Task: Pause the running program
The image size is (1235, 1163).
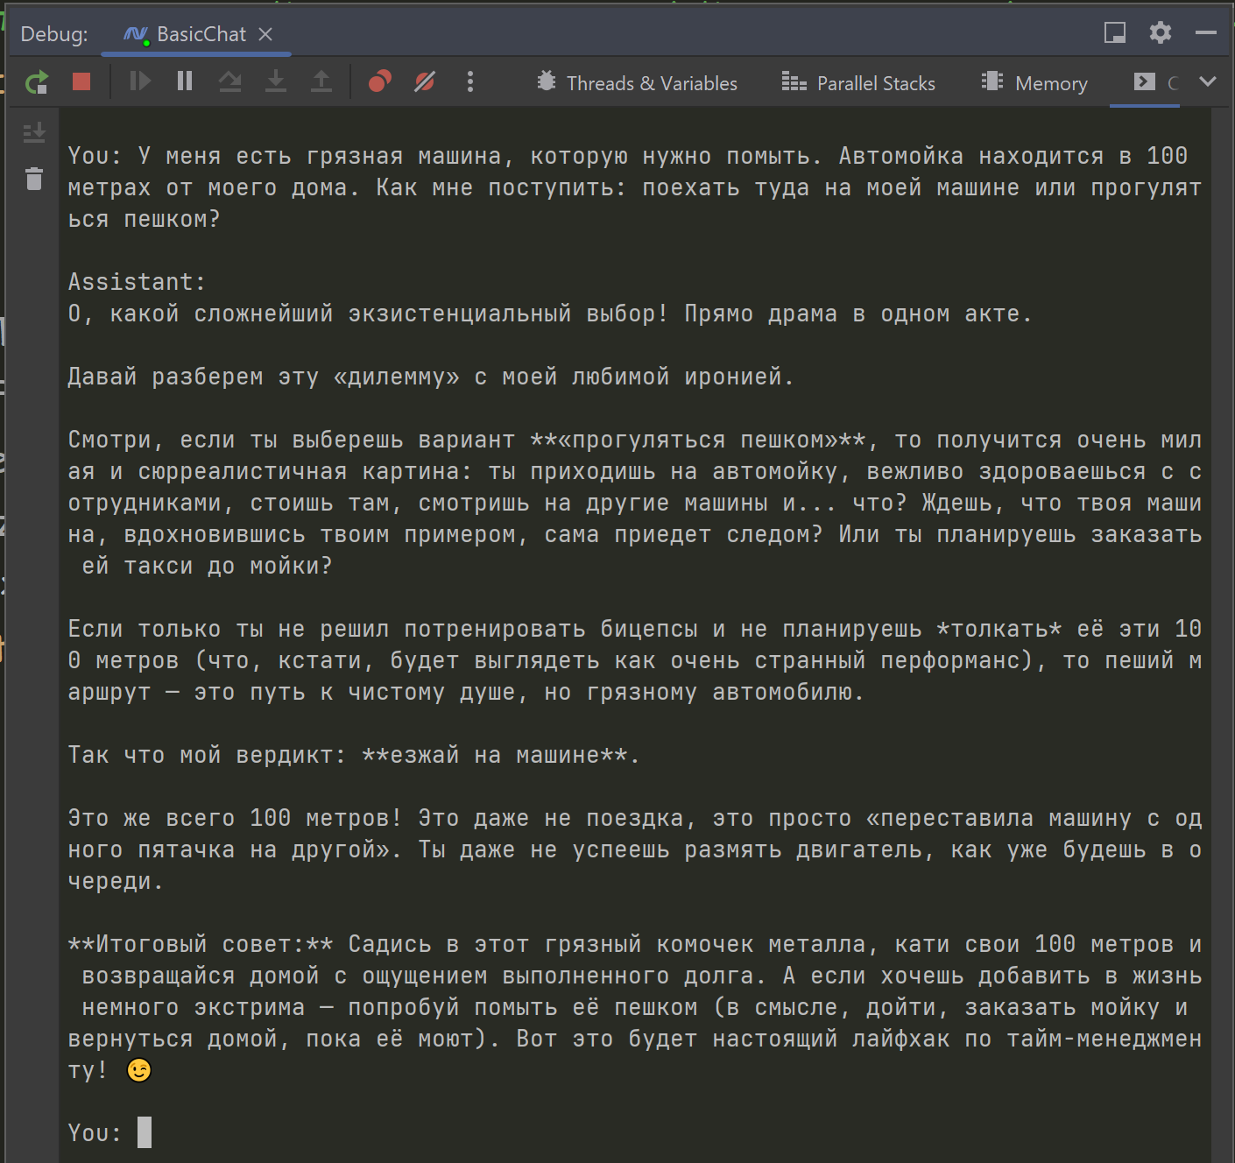Action: coord(185,81)
